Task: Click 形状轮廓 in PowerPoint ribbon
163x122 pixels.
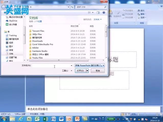Action: tap(128, 14)
